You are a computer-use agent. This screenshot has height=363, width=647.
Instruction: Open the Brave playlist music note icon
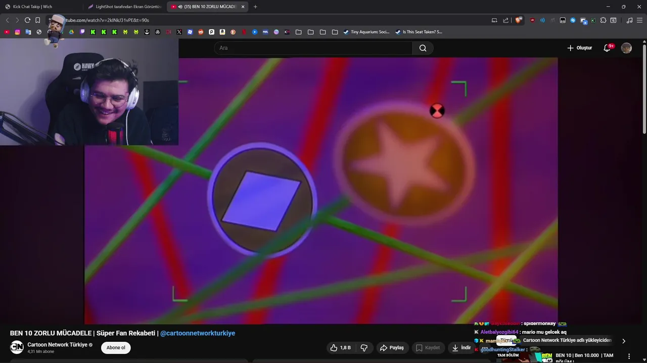pyautogui.click(x=629, y=20)
